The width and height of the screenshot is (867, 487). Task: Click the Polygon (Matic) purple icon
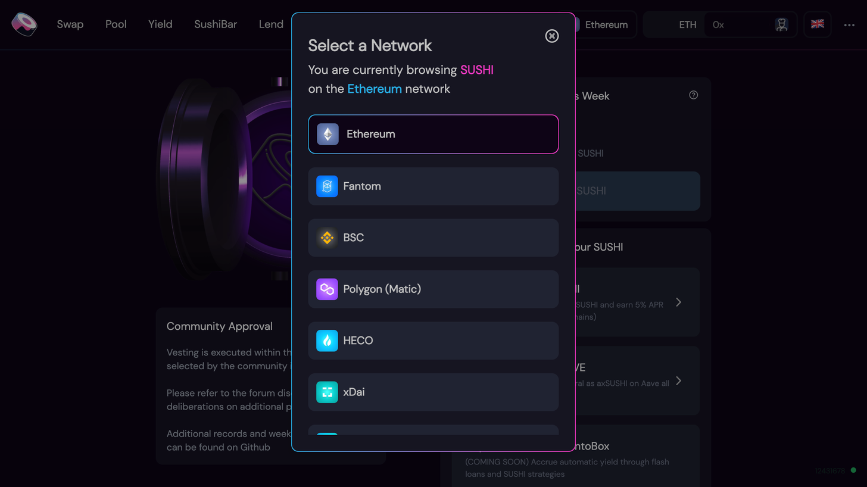click(327, 289)
